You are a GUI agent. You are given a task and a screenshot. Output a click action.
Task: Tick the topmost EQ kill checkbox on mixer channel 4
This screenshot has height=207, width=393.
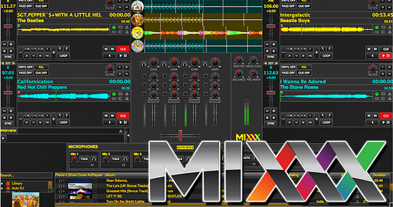point(206,76)
